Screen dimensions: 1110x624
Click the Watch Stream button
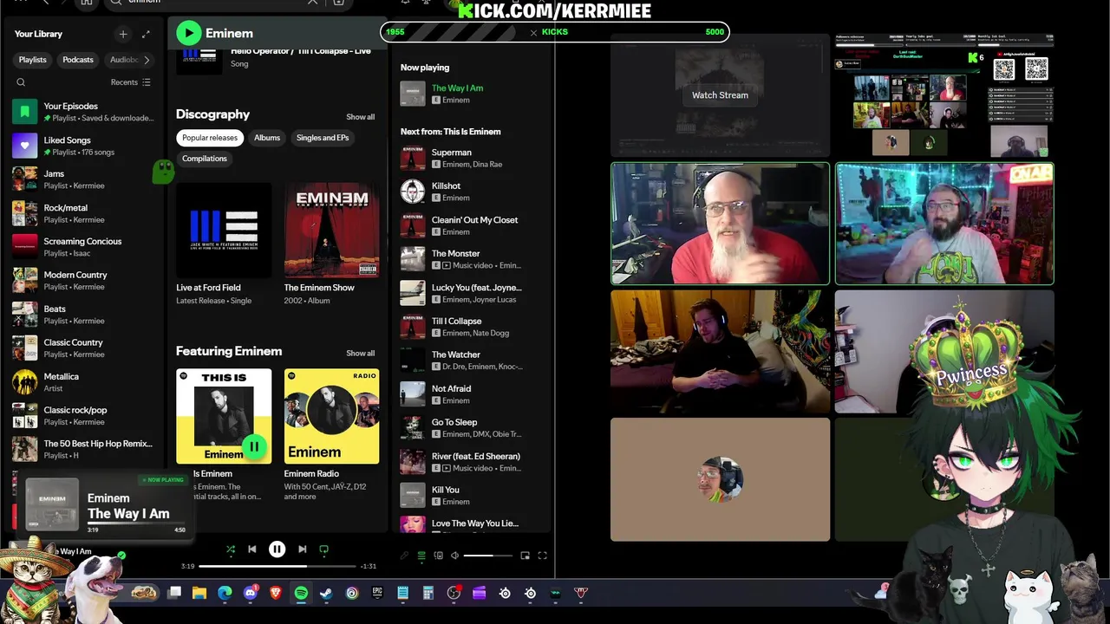720,95
